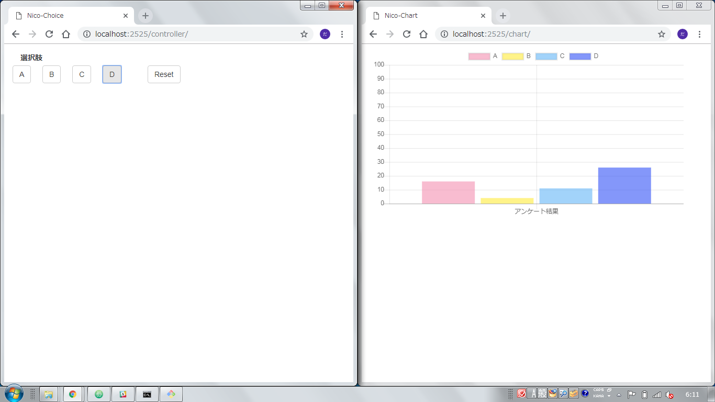Expand hidden icons in the system tray
715x402 pixels.
click(619, 395)
